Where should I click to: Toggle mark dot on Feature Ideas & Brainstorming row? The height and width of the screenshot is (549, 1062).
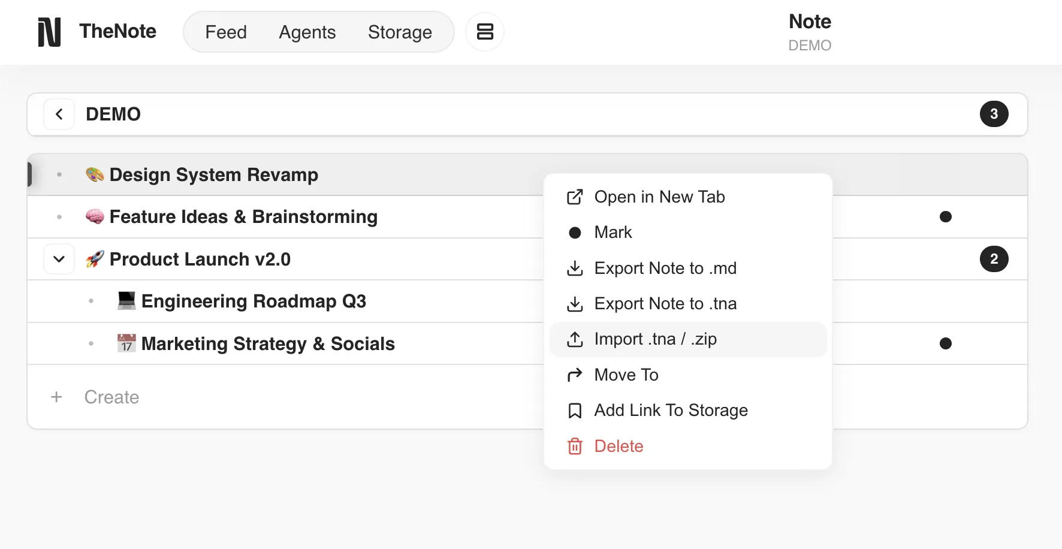(x=946, y=216)
